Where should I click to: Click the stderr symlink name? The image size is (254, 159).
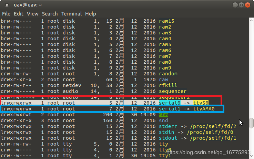[168, 126]
